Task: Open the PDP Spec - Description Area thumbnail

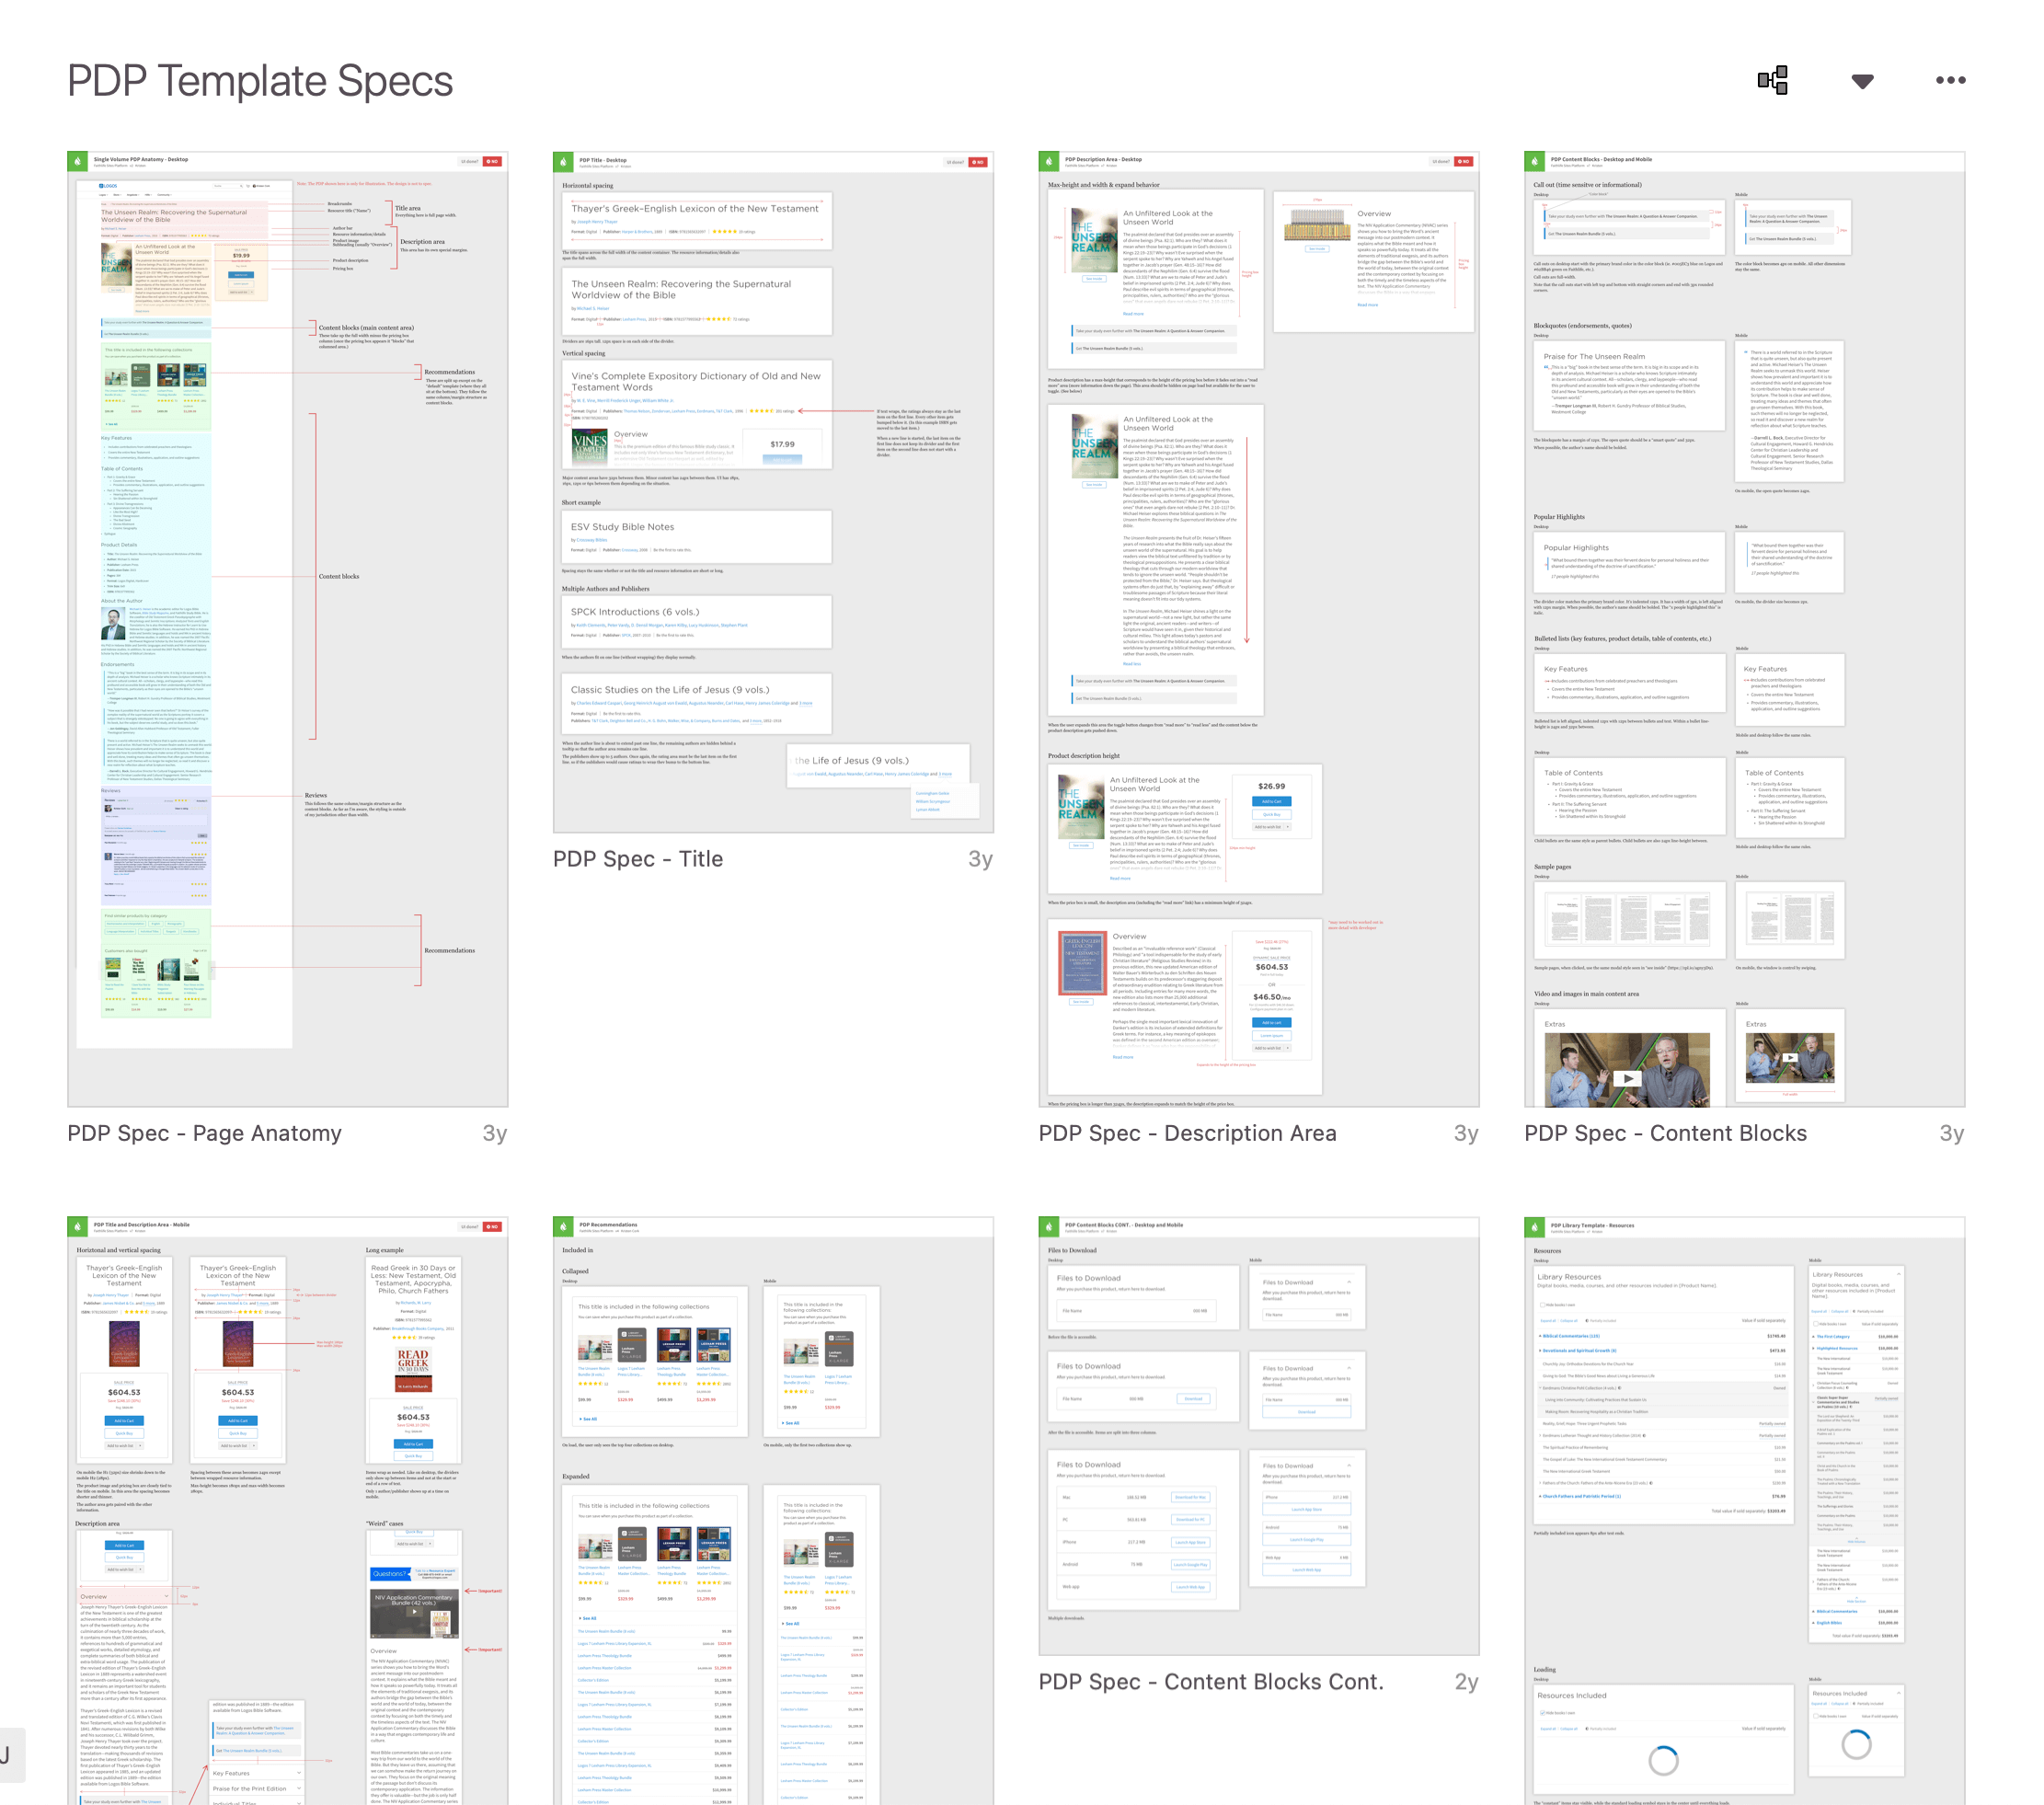Action: 1259,629
